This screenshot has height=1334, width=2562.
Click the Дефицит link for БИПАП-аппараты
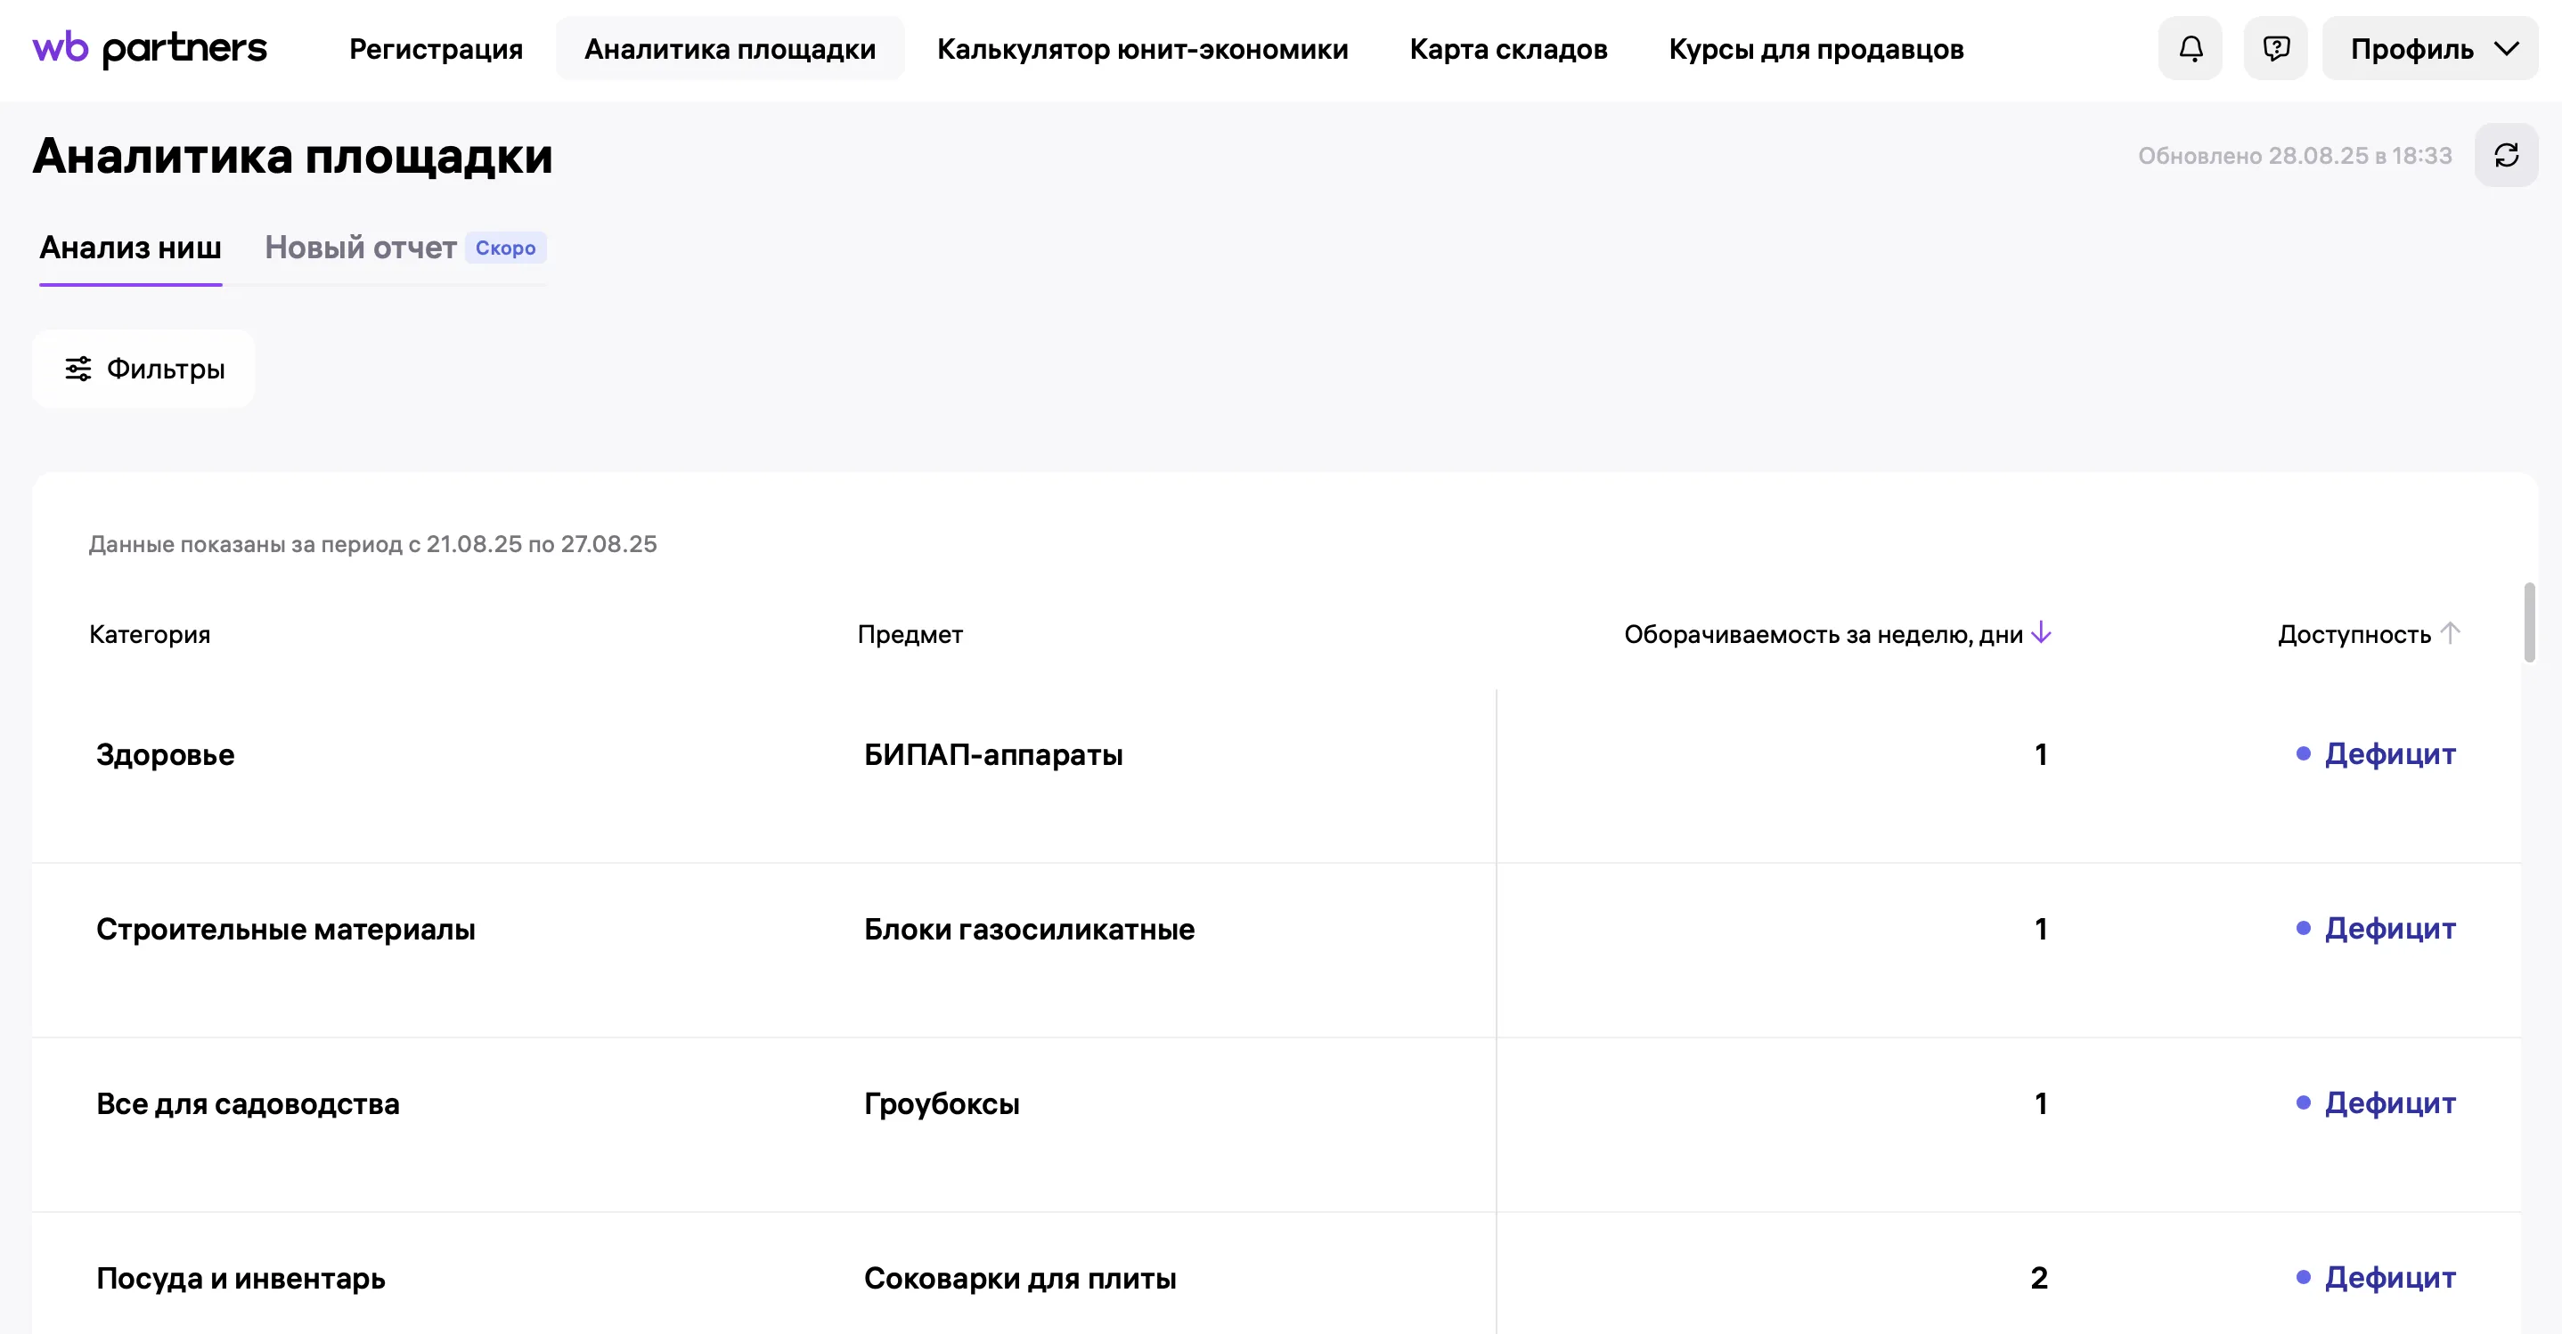(2389, 754)
